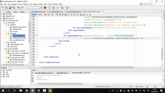Open the Task View taskbar icon
Viewport: 165px width, 93px height.
[x=15, y=90]
